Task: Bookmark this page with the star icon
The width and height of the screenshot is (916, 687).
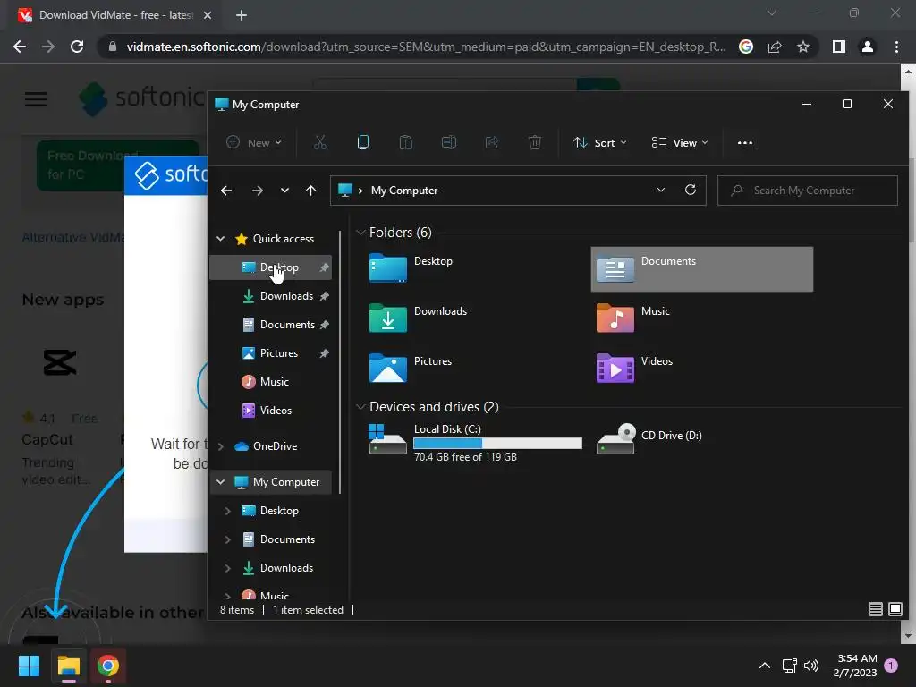Action: point(803,47)
